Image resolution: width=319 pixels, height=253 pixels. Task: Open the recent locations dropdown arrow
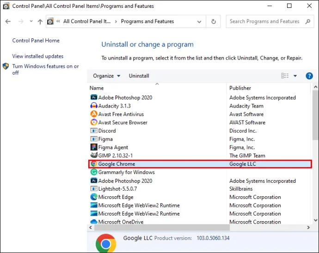[31, 21]
